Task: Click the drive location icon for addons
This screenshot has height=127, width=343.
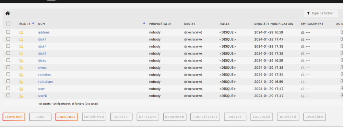Action: 303,32
